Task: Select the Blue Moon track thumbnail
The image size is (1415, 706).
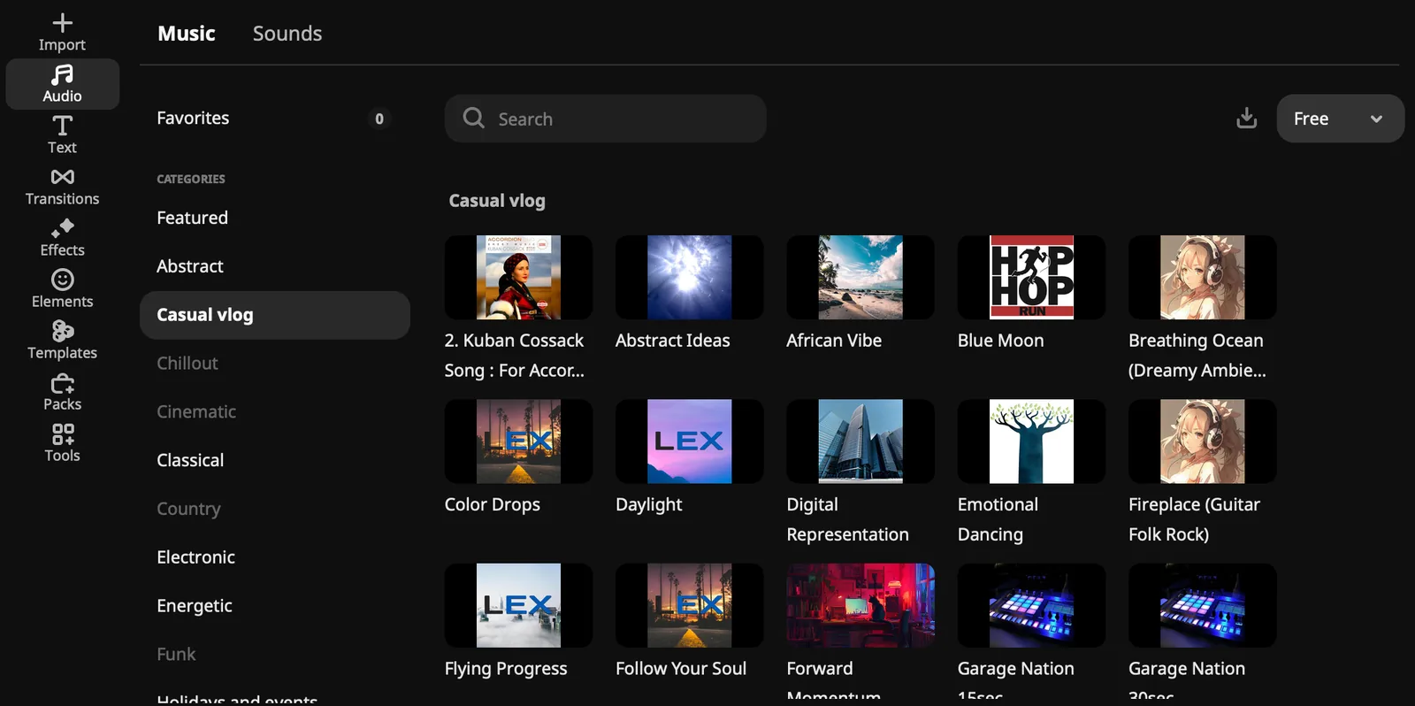Action: click(x=1031, y=277)
